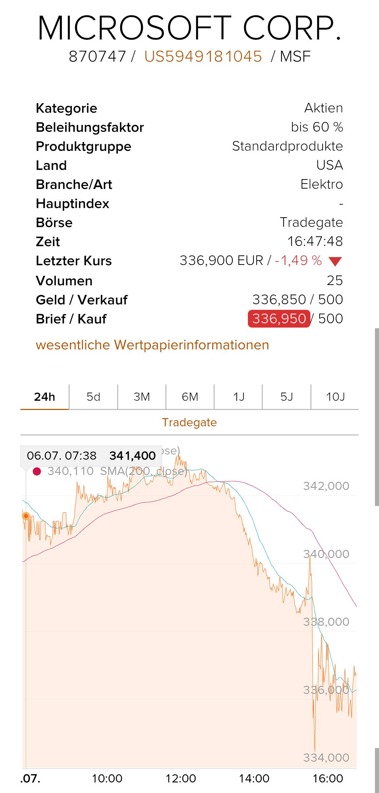Switch to the 3M chart range

tap(142, 397)
